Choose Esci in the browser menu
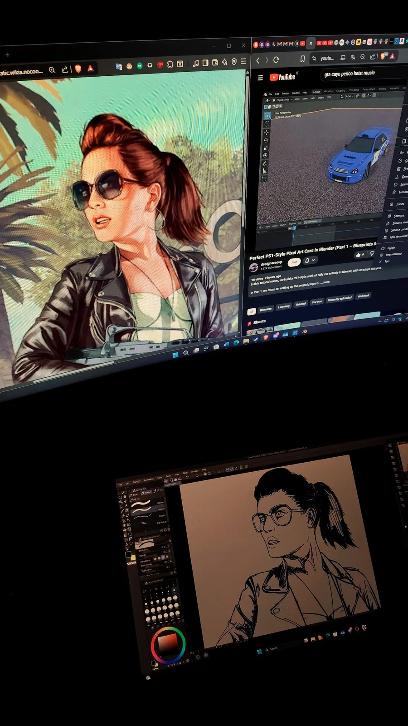 385,261
